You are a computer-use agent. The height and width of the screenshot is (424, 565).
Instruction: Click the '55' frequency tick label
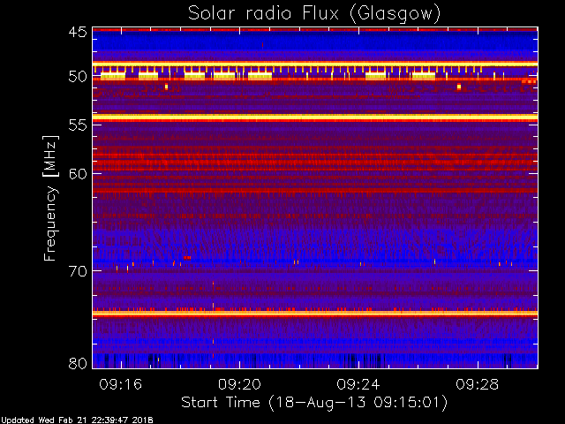point(79,125)
